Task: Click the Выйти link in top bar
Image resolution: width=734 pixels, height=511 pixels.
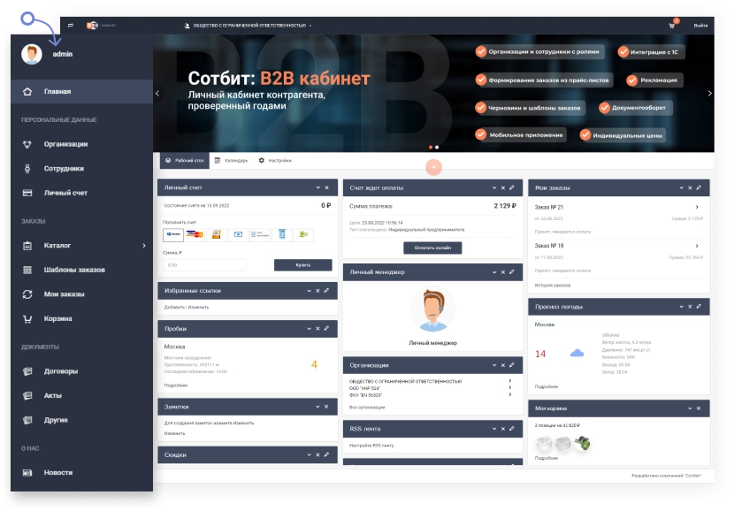Action: (x=700, y=26)
